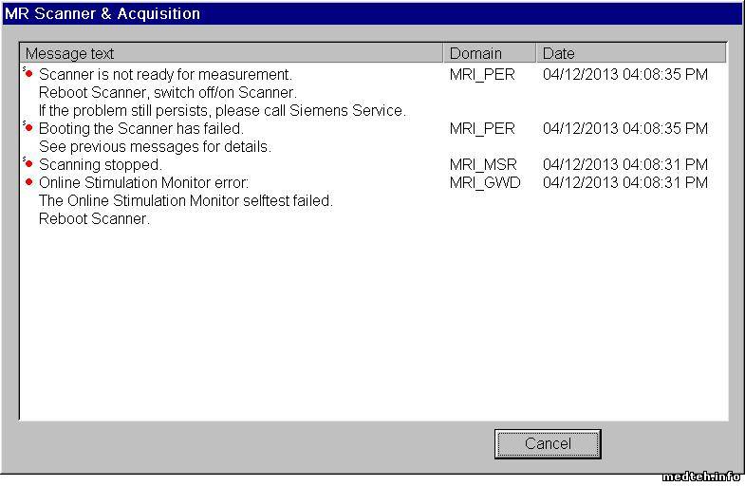Viewport: 745px width, 486px height.
Task: Sort messages by the Date column header
Action: [631, 53]
